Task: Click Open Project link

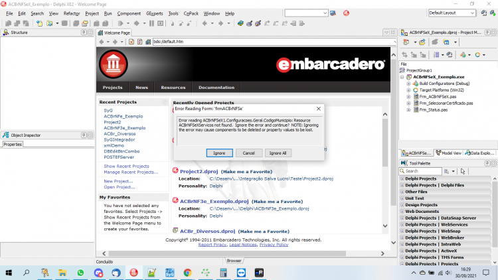Action: (x=119, y=187)
